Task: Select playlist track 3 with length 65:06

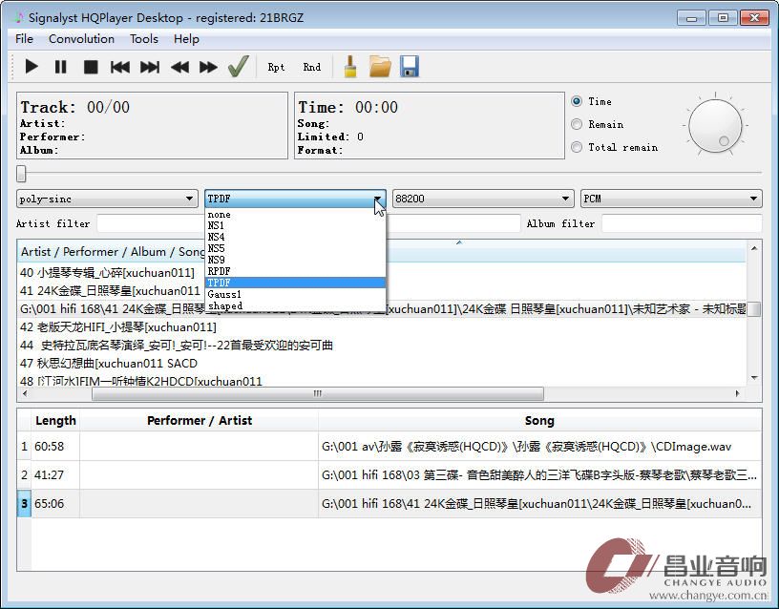Action: pyautogui.click(x=390, y=504)
